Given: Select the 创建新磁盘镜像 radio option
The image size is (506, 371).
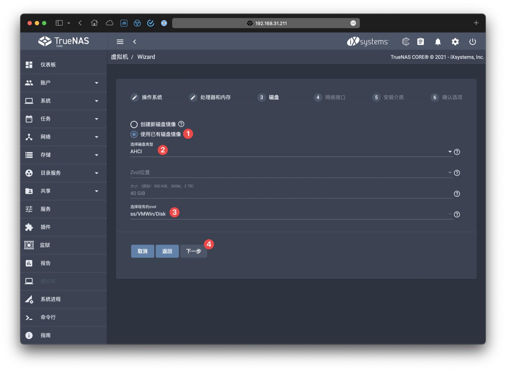Looking at the screenshot, I should point(134,124).
